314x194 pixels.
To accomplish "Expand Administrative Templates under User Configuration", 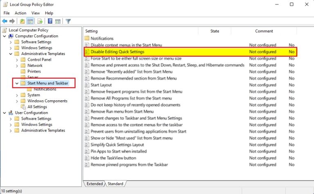I will 11,130.
